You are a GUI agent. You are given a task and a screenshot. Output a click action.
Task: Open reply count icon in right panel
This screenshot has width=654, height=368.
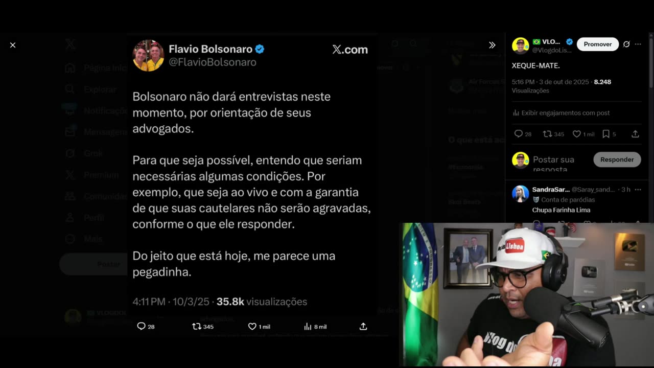tap(519, 134)
